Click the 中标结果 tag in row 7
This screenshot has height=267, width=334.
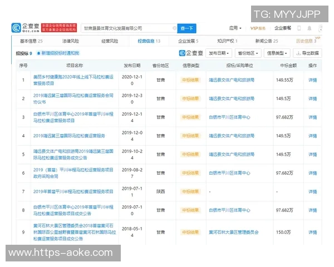pyautogui.click(x=190, y=191)
